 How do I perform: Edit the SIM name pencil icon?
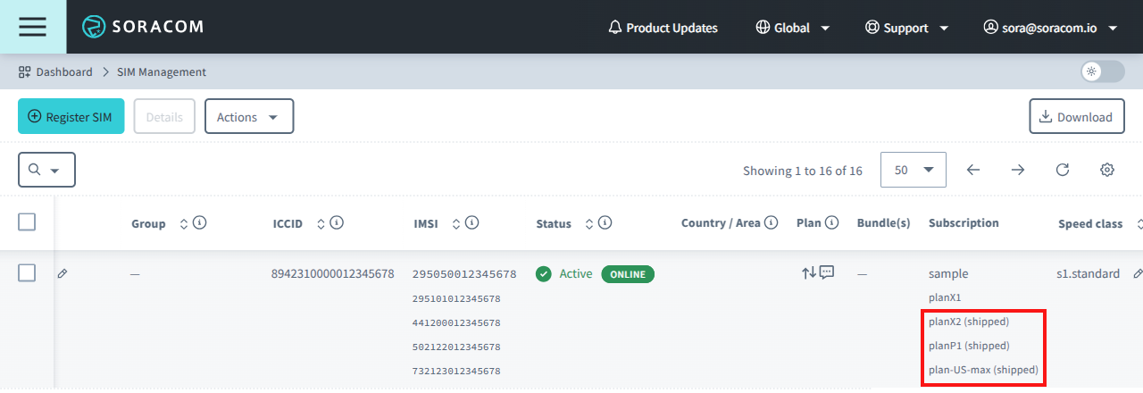point(63,273)
